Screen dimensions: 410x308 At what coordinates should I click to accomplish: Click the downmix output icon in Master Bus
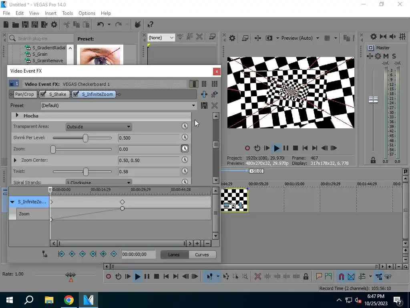coord(383,36)
